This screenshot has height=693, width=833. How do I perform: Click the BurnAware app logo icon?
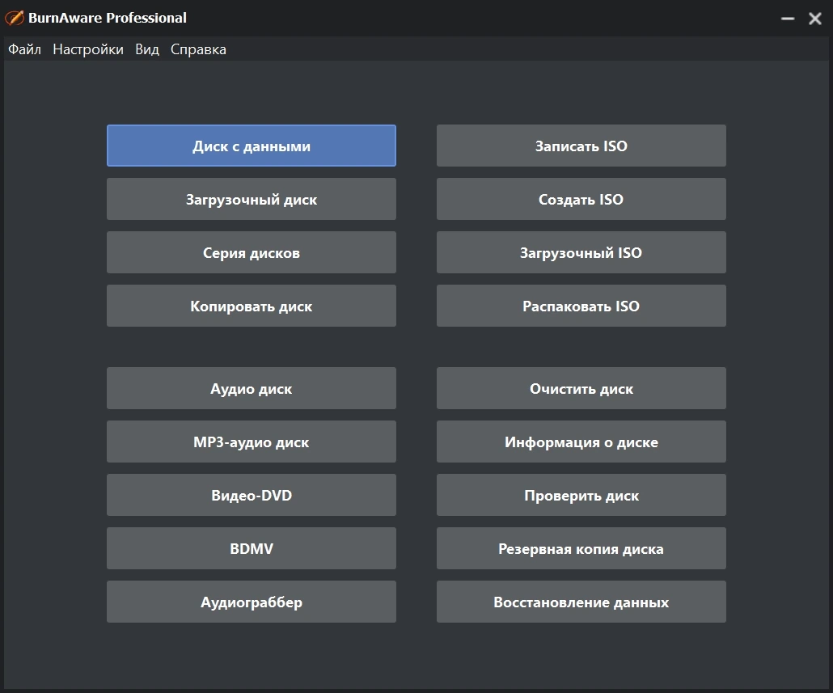pos(15,18)
